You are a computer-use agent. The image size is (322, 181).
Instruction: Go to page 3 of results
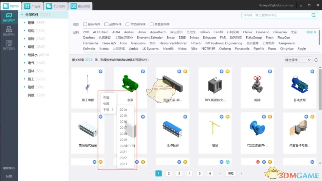[179, 173]
